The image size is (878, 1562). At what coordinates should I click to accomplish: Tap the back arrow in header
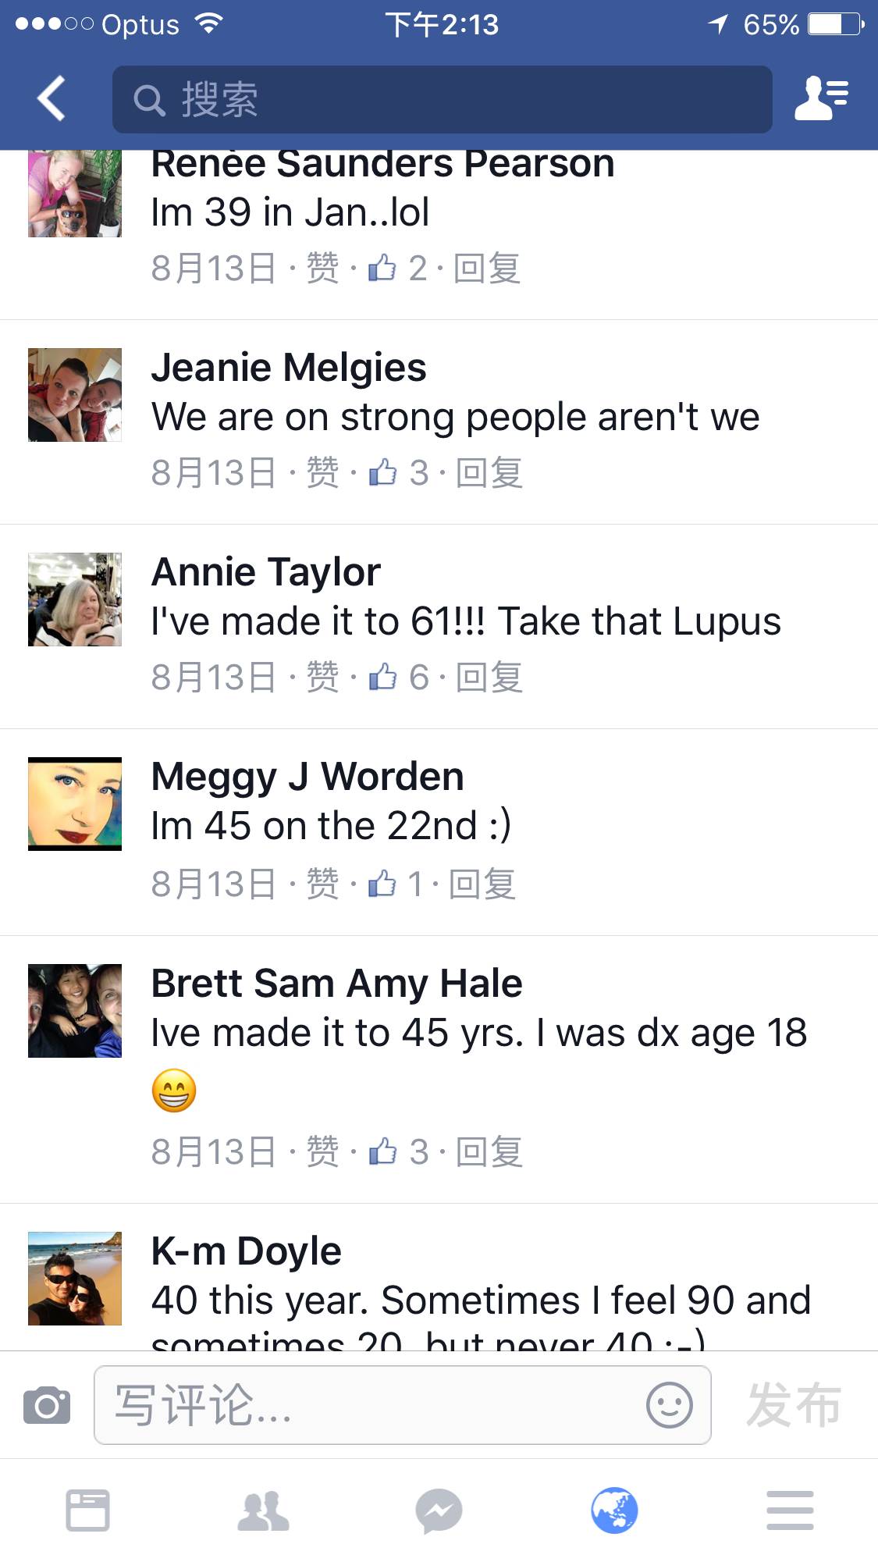52,99
